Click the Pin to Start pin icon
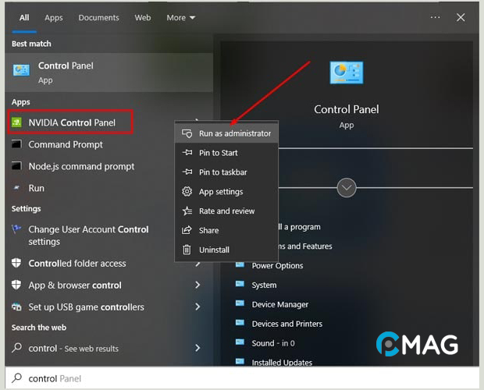Screen dimensions: 484x390 (187, 153)
